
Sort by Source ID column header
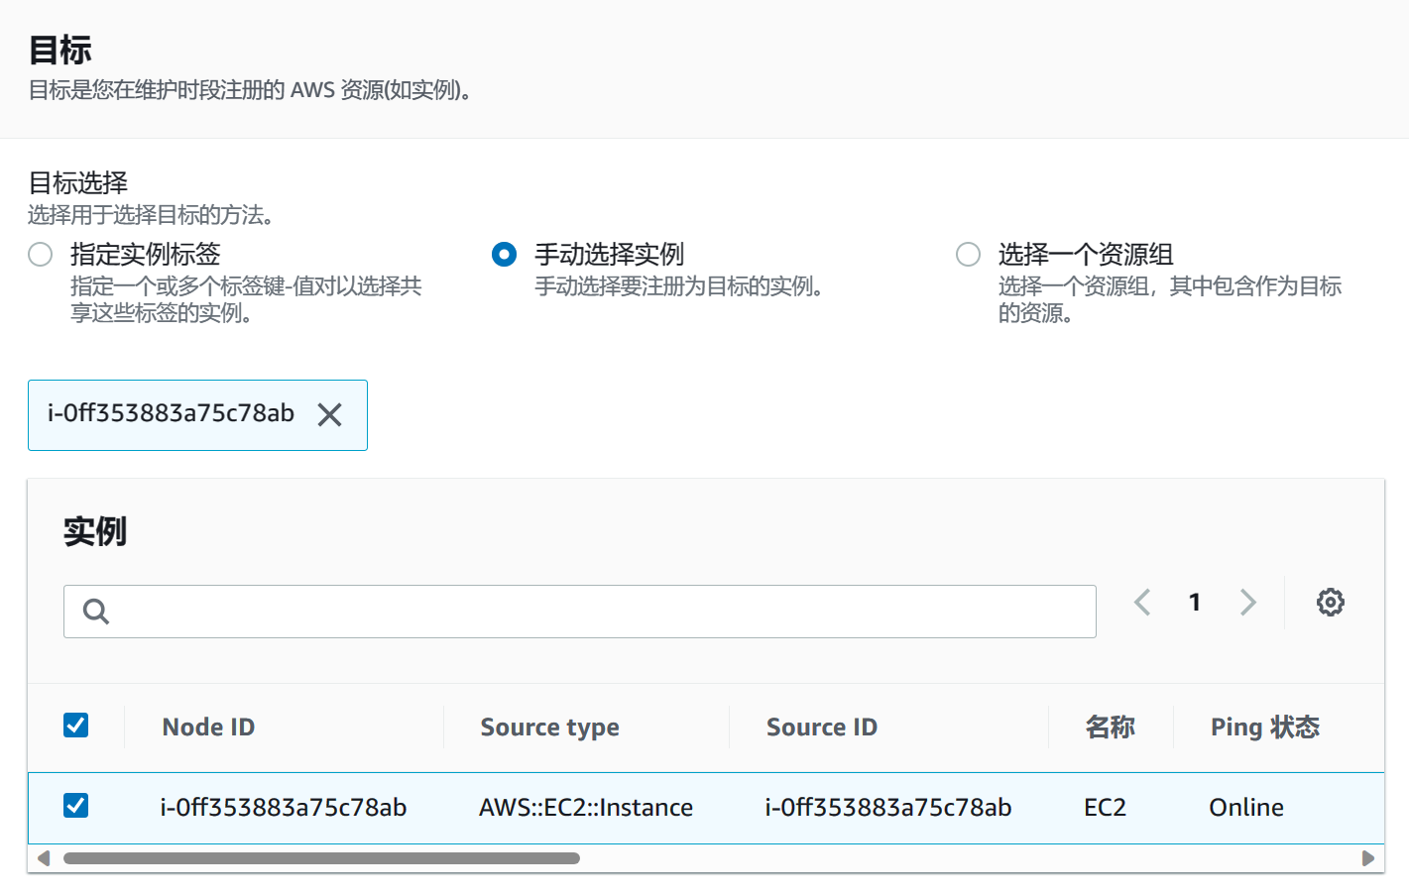pos(822,728)
